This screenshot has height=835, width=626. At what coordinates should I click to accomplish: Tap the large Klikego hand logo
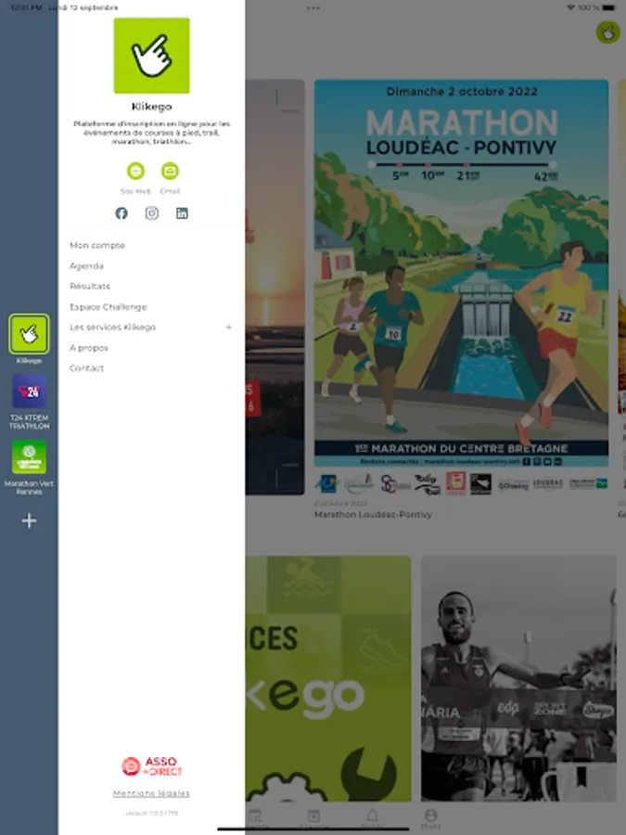coord(152,56)
